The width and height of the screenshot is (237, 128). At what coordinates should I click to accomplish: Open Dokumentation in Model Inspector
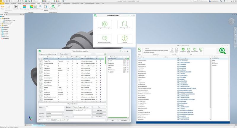pyautogui.click(x=195, y=50)
